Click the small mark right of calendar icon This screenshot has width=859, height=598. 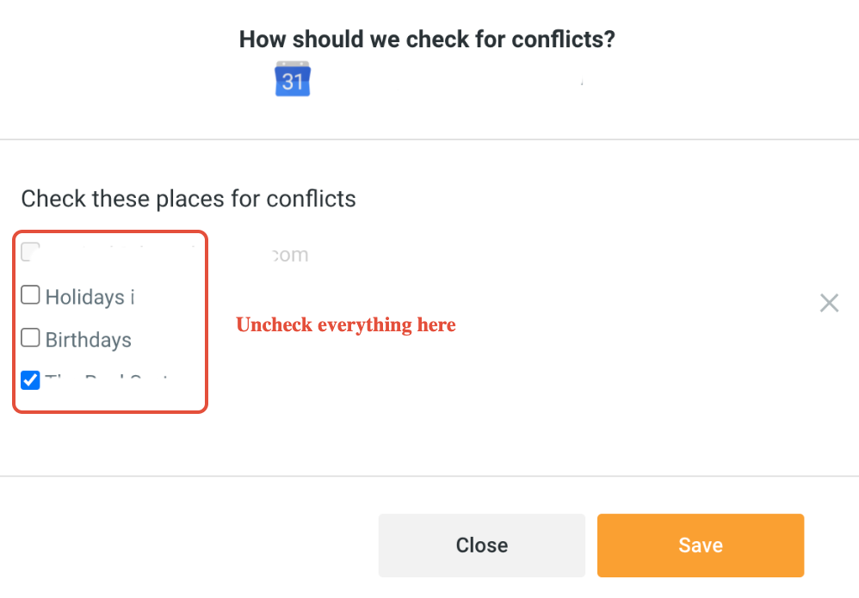click(582, 83)
